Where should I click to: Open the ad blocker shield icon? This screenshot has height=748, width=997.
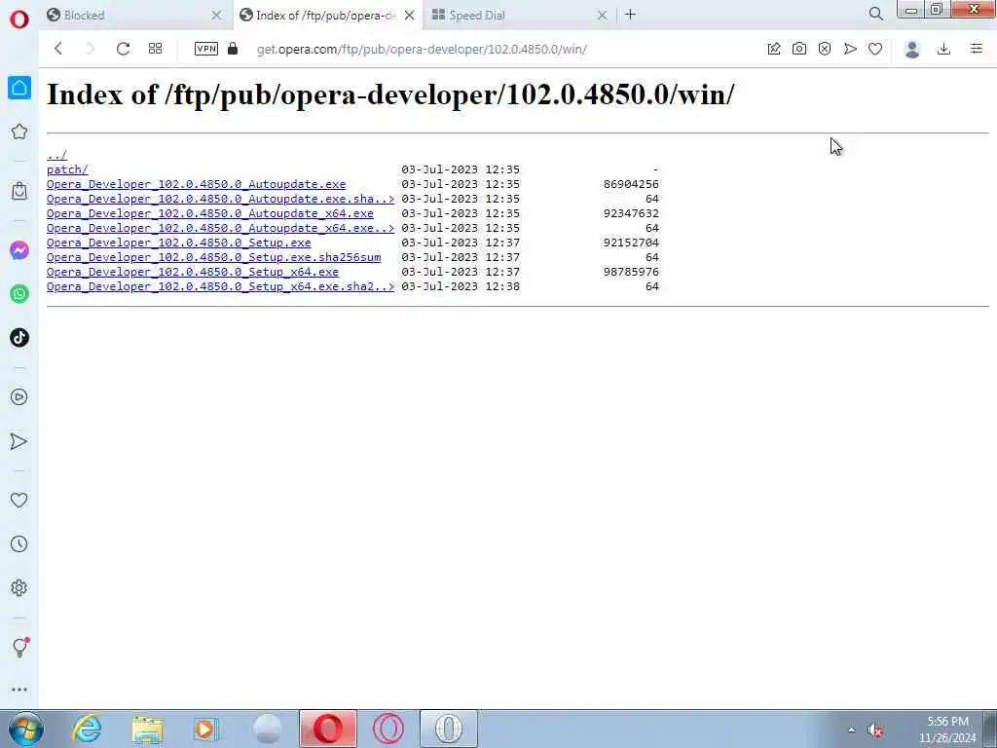(x=825, y=49)
